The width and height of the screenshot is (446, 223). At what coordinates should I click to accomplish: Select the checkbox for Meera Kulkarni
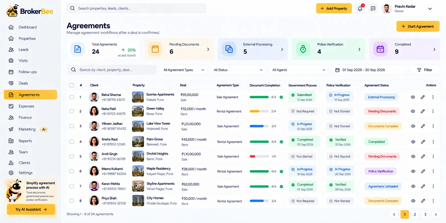click(72, 171)
